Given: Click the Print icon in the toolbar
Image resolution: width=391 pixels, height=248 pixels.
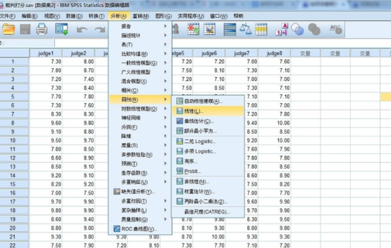Looking at the screenshot, I should (42, 30).
